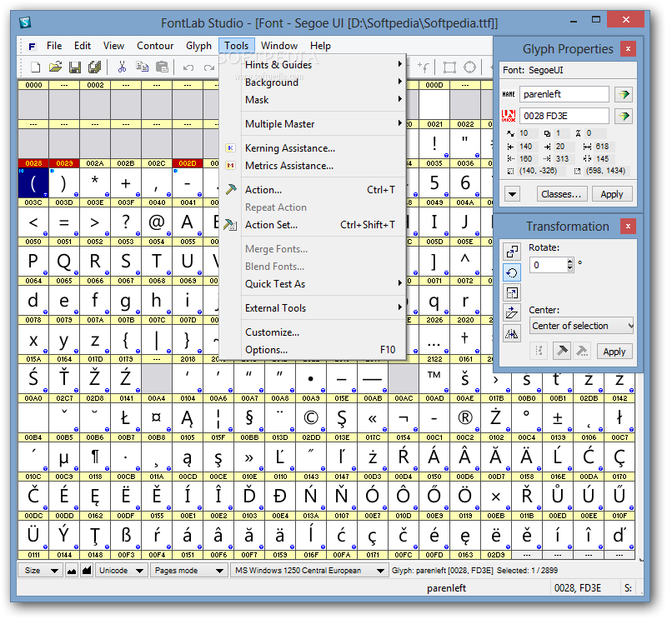Open the Help menu

click(x=320, y=46)
